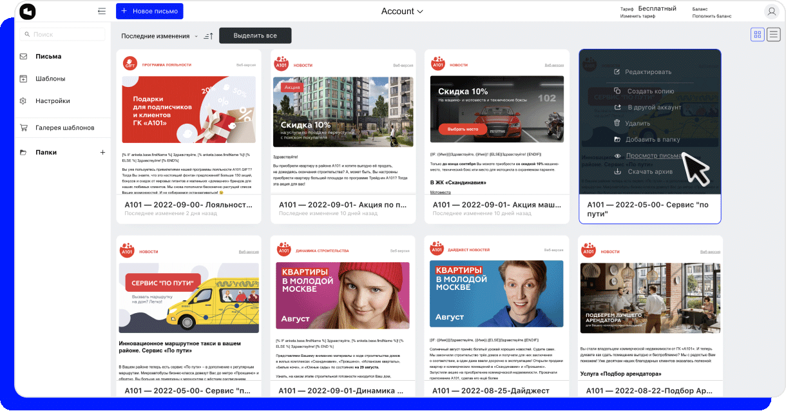Click the pencil icon next to Редактировать
The height and width of the screenshot is (411, 786).
617,72
